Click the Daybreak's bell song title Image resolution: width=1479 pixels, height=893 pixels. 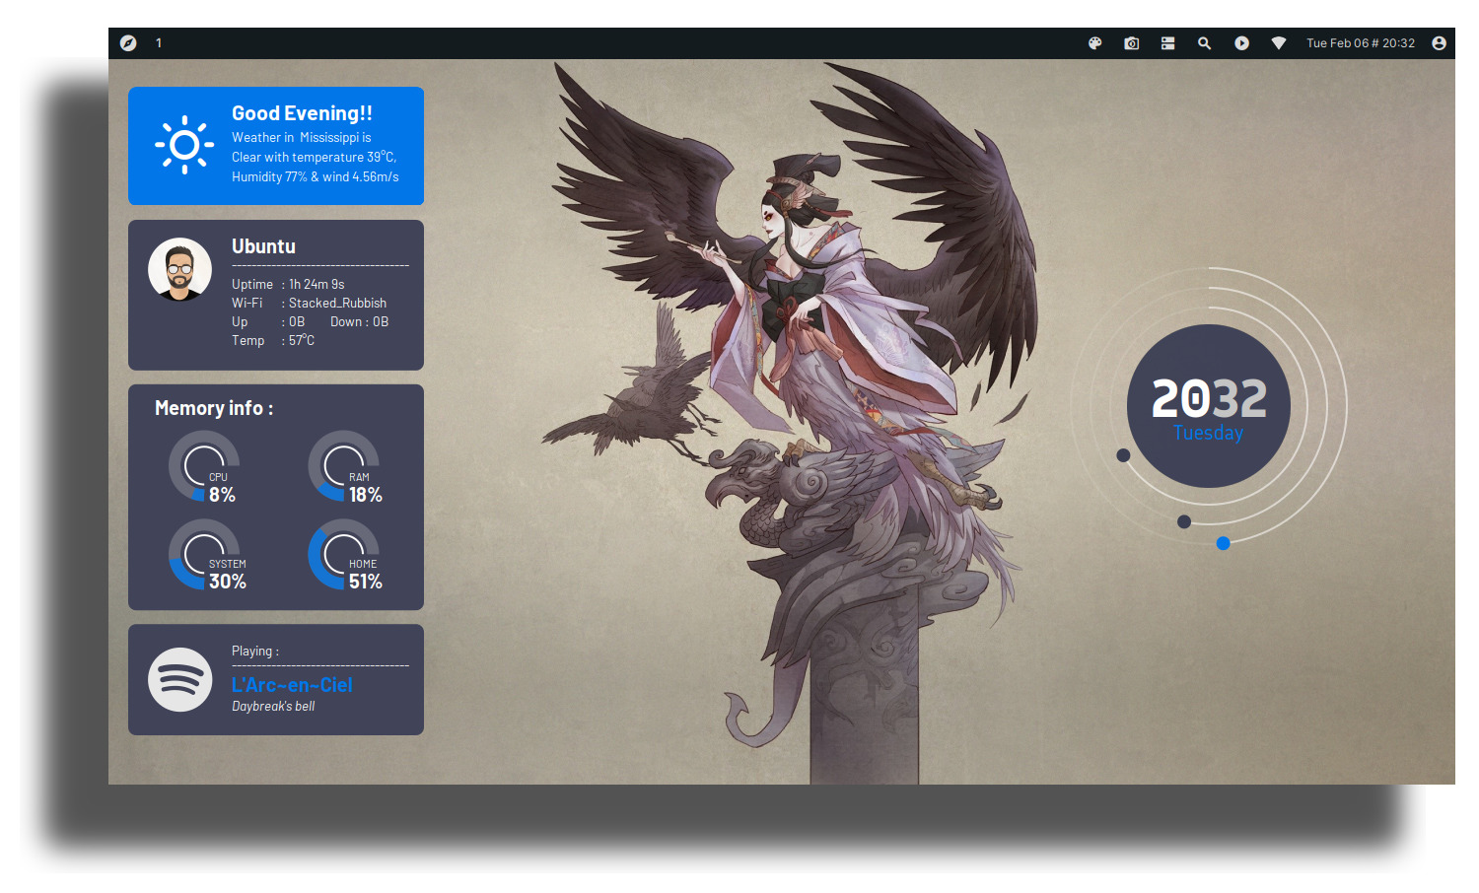point(273,707)
